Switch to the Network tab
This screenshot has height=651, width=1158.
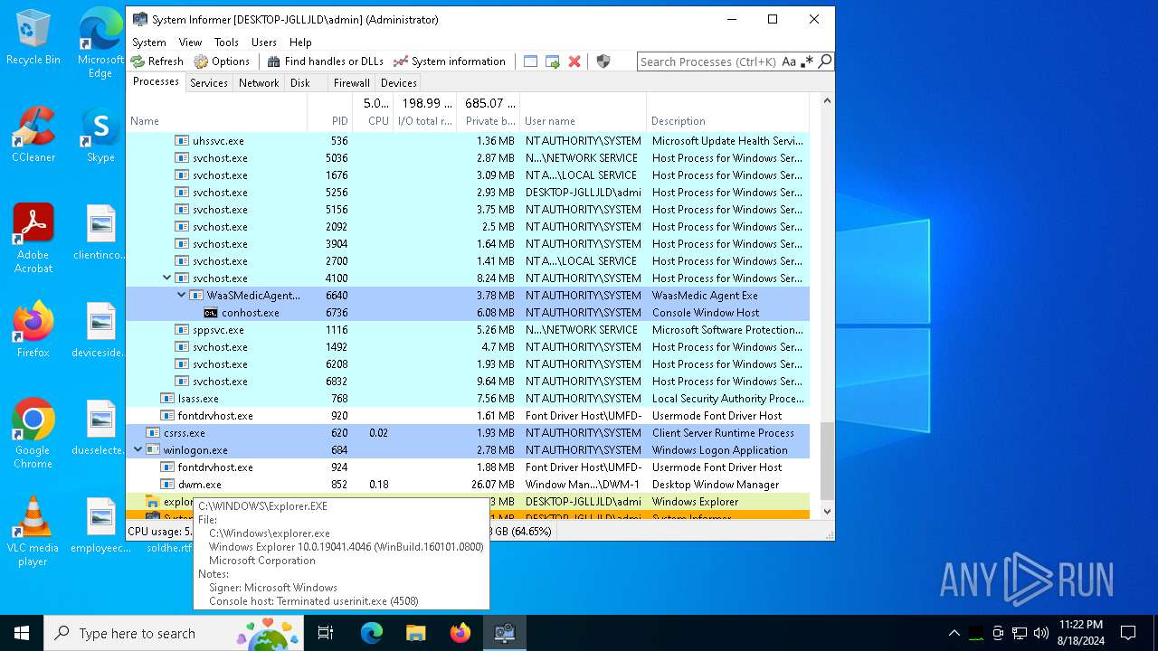click(259, 82)
